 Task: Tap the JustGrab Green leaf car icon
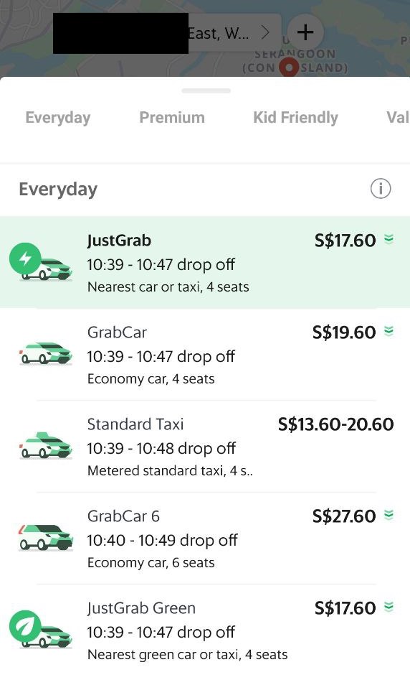pyautogui.click(x=41, y=629)
